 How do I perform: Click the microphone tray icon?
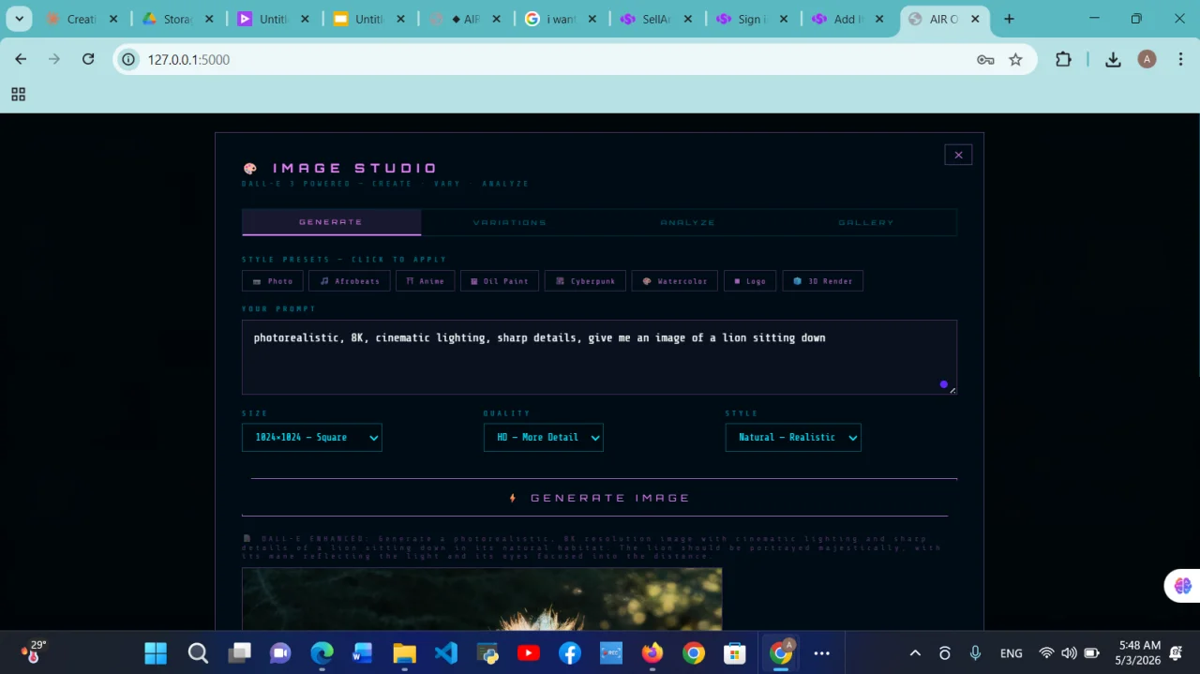point(975,653)
